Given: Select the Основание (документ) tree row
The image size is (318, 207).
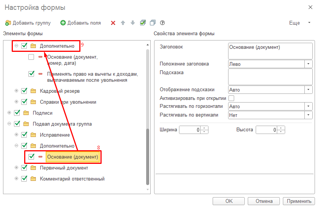Looking at the screenshot, I should click(73, 157).
